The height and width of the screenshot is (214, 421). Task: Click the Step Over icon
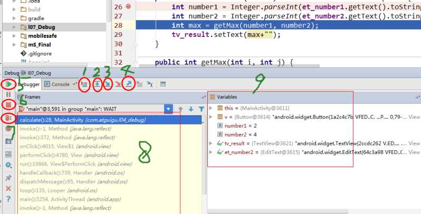coord(97,84)
